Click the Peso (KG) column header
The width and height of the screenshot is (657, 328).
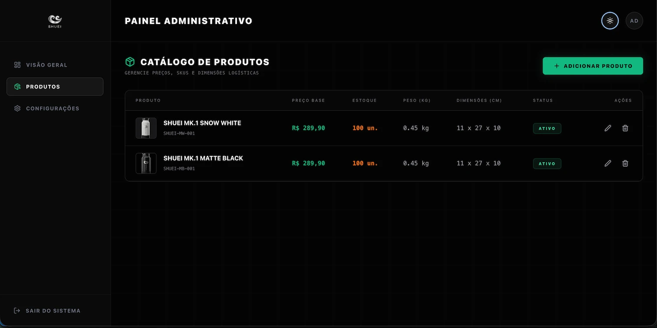tap(417, 100)
